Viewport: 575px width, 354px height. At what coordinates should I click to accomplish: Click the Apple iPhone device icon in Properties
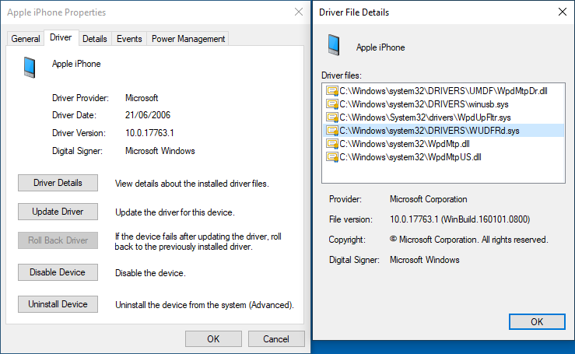[x=30, y=68]
